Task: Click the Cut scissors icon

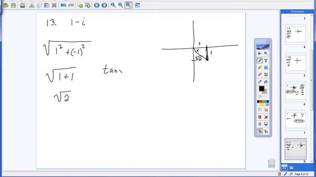Action: (x=32, y=5)
